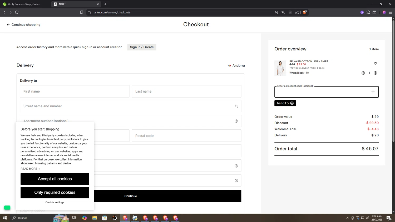Go back in browser history
This screenshot has width=395, height=222.
[x=4, y=12]
